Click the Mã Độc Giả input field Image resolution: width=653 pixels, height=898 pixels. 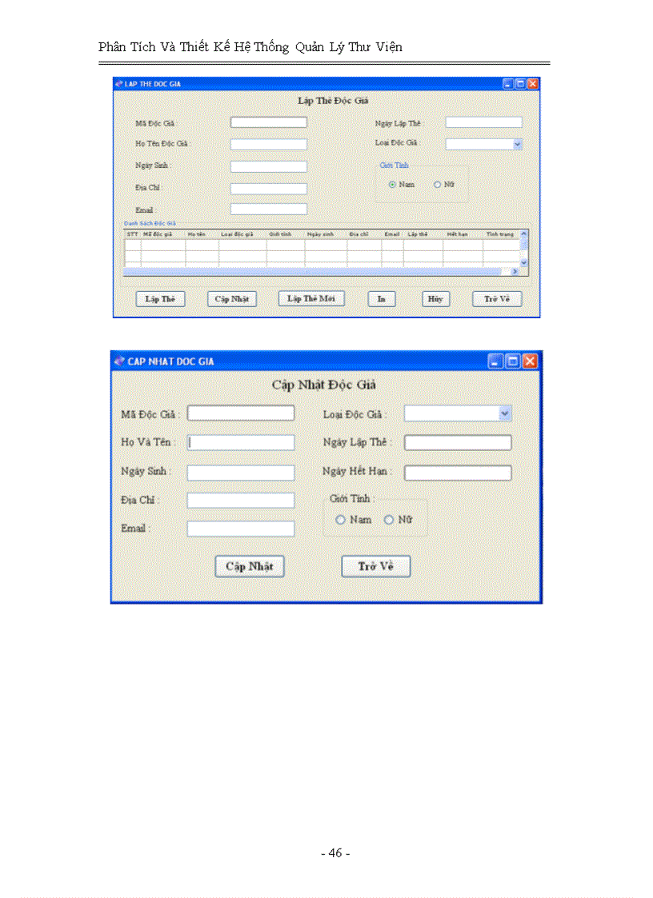tap(268, 122)
